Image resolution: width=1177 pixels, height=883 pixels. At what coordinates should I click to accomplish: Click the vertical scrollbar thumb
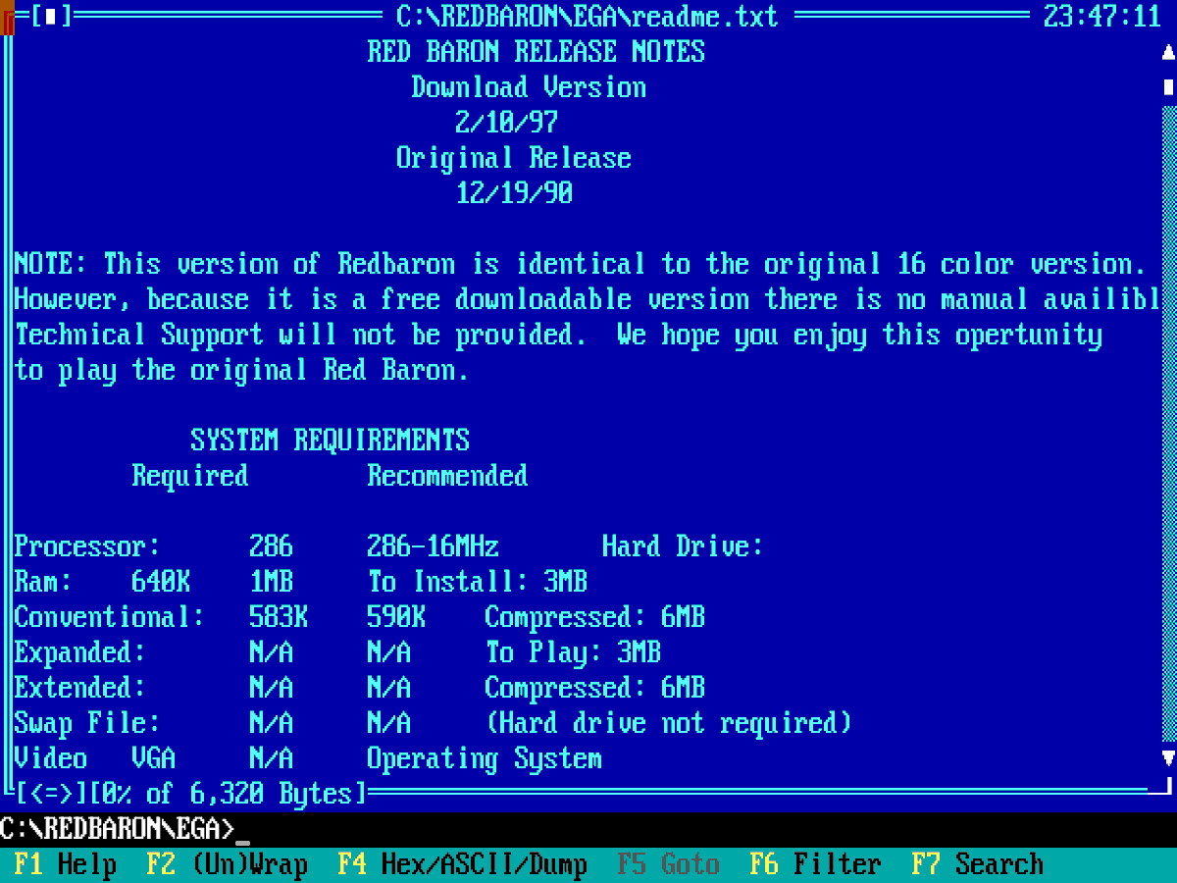click(1168, 87)
